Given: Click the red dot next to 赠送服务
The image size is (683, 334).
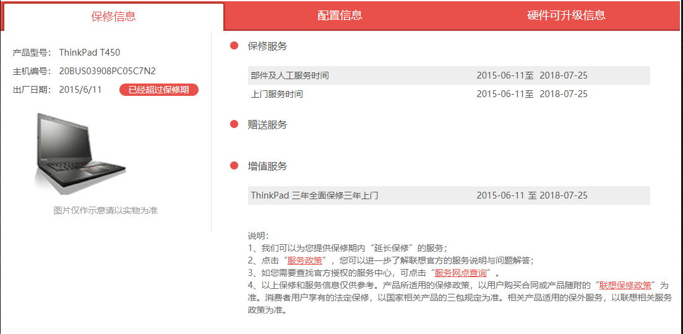Looking at the screenshot, I should click(234, 124).
